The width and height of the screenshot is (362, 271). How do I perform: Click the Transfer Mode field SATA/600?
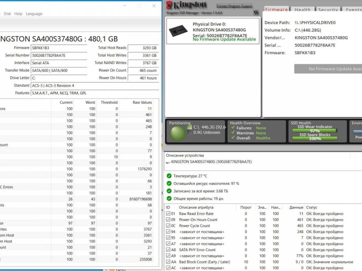[x=59, y=71]
